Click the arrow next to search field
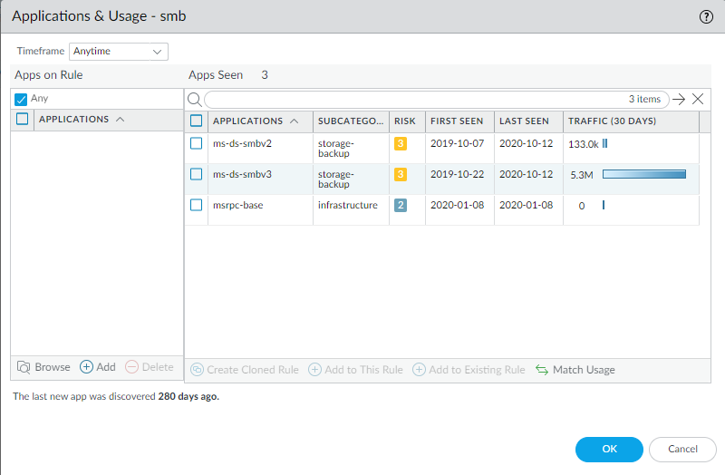 click(x=678, y=100)
